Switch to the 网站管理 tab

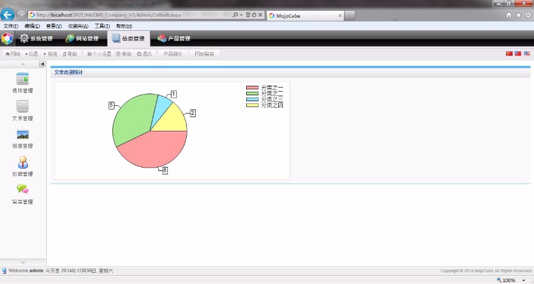(x=82, y=38)
